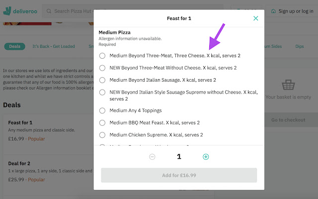Click the Search Pizza Hut input field
318x199 pixels.
pos(75,11)
